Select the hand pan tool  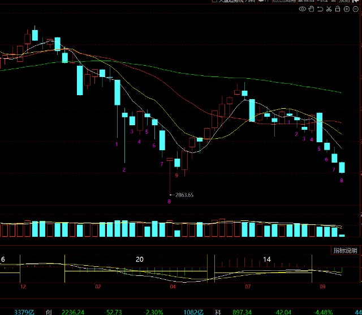[311, 9]
